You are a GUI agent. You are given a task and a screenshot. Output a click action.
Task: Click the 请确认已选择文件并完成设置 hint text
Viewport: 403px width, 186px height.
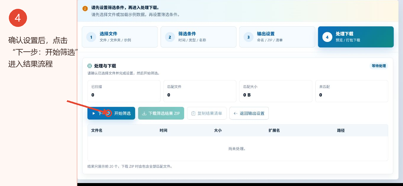point(124,73)
